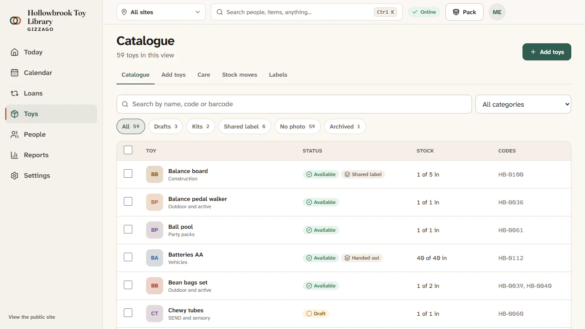
Task: Open the Stock moves tab
Action: pyautogui.click(x=240, y=75)
